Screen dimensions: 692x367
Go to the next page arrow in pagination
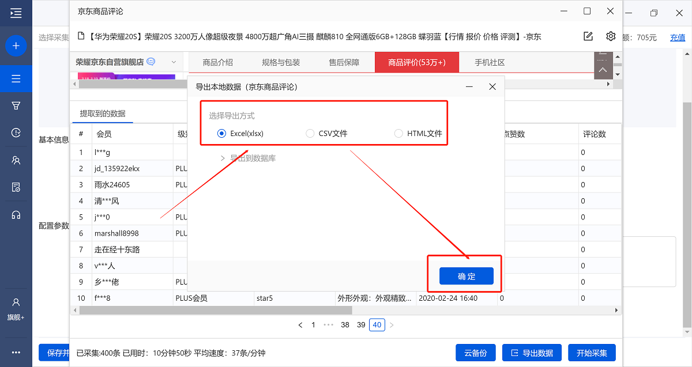pyautogui.click(x=392, y=325)
